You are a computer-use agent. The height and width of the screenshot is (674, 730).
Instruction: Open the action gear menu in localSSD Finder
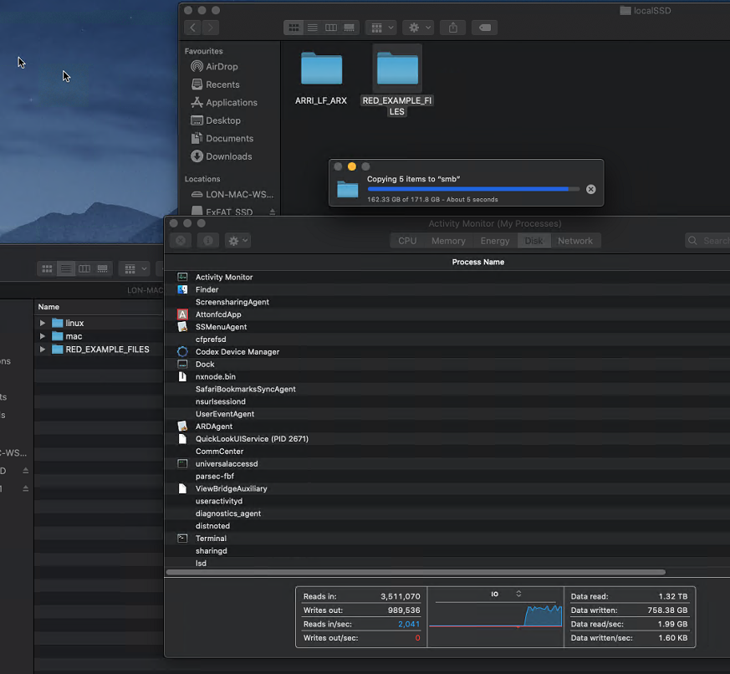[x=418, y=28]
